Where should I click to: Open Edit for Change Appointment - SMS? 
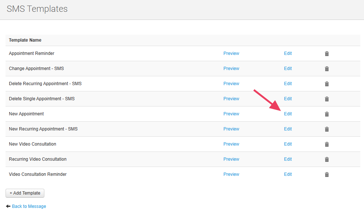coord(288,69)
